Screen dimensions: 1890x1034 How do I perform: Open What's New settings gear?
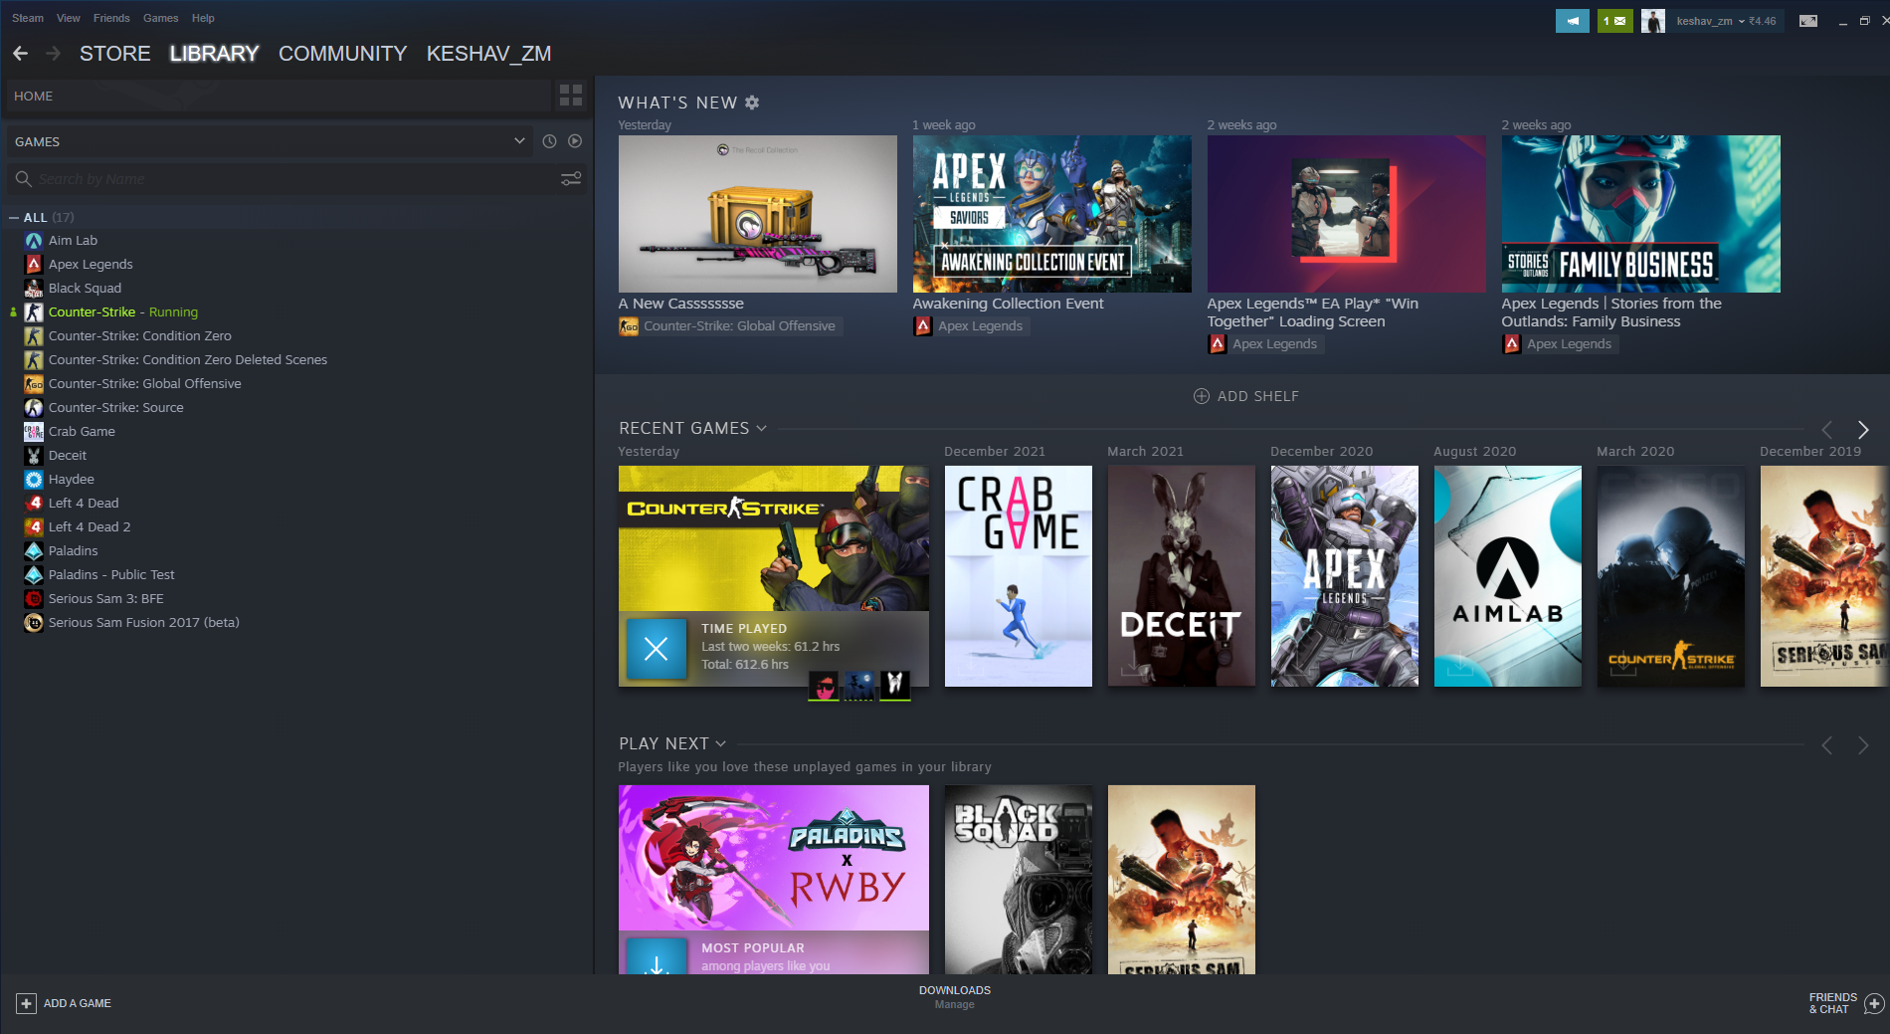(x=752, y=103)
